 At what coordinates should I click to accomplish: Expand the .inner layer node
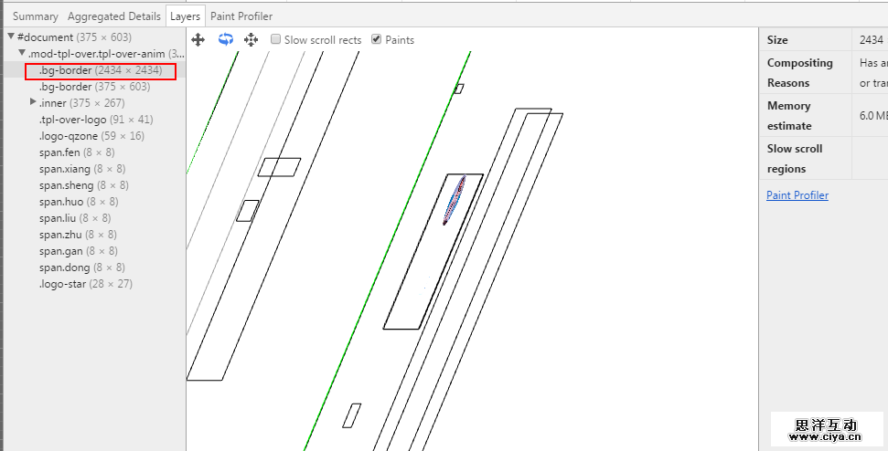click(33, 102)
